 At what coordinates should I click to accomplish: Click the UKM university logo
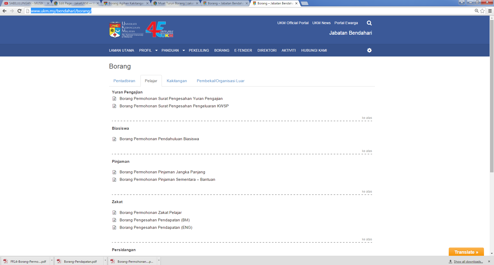coord(126,30)
